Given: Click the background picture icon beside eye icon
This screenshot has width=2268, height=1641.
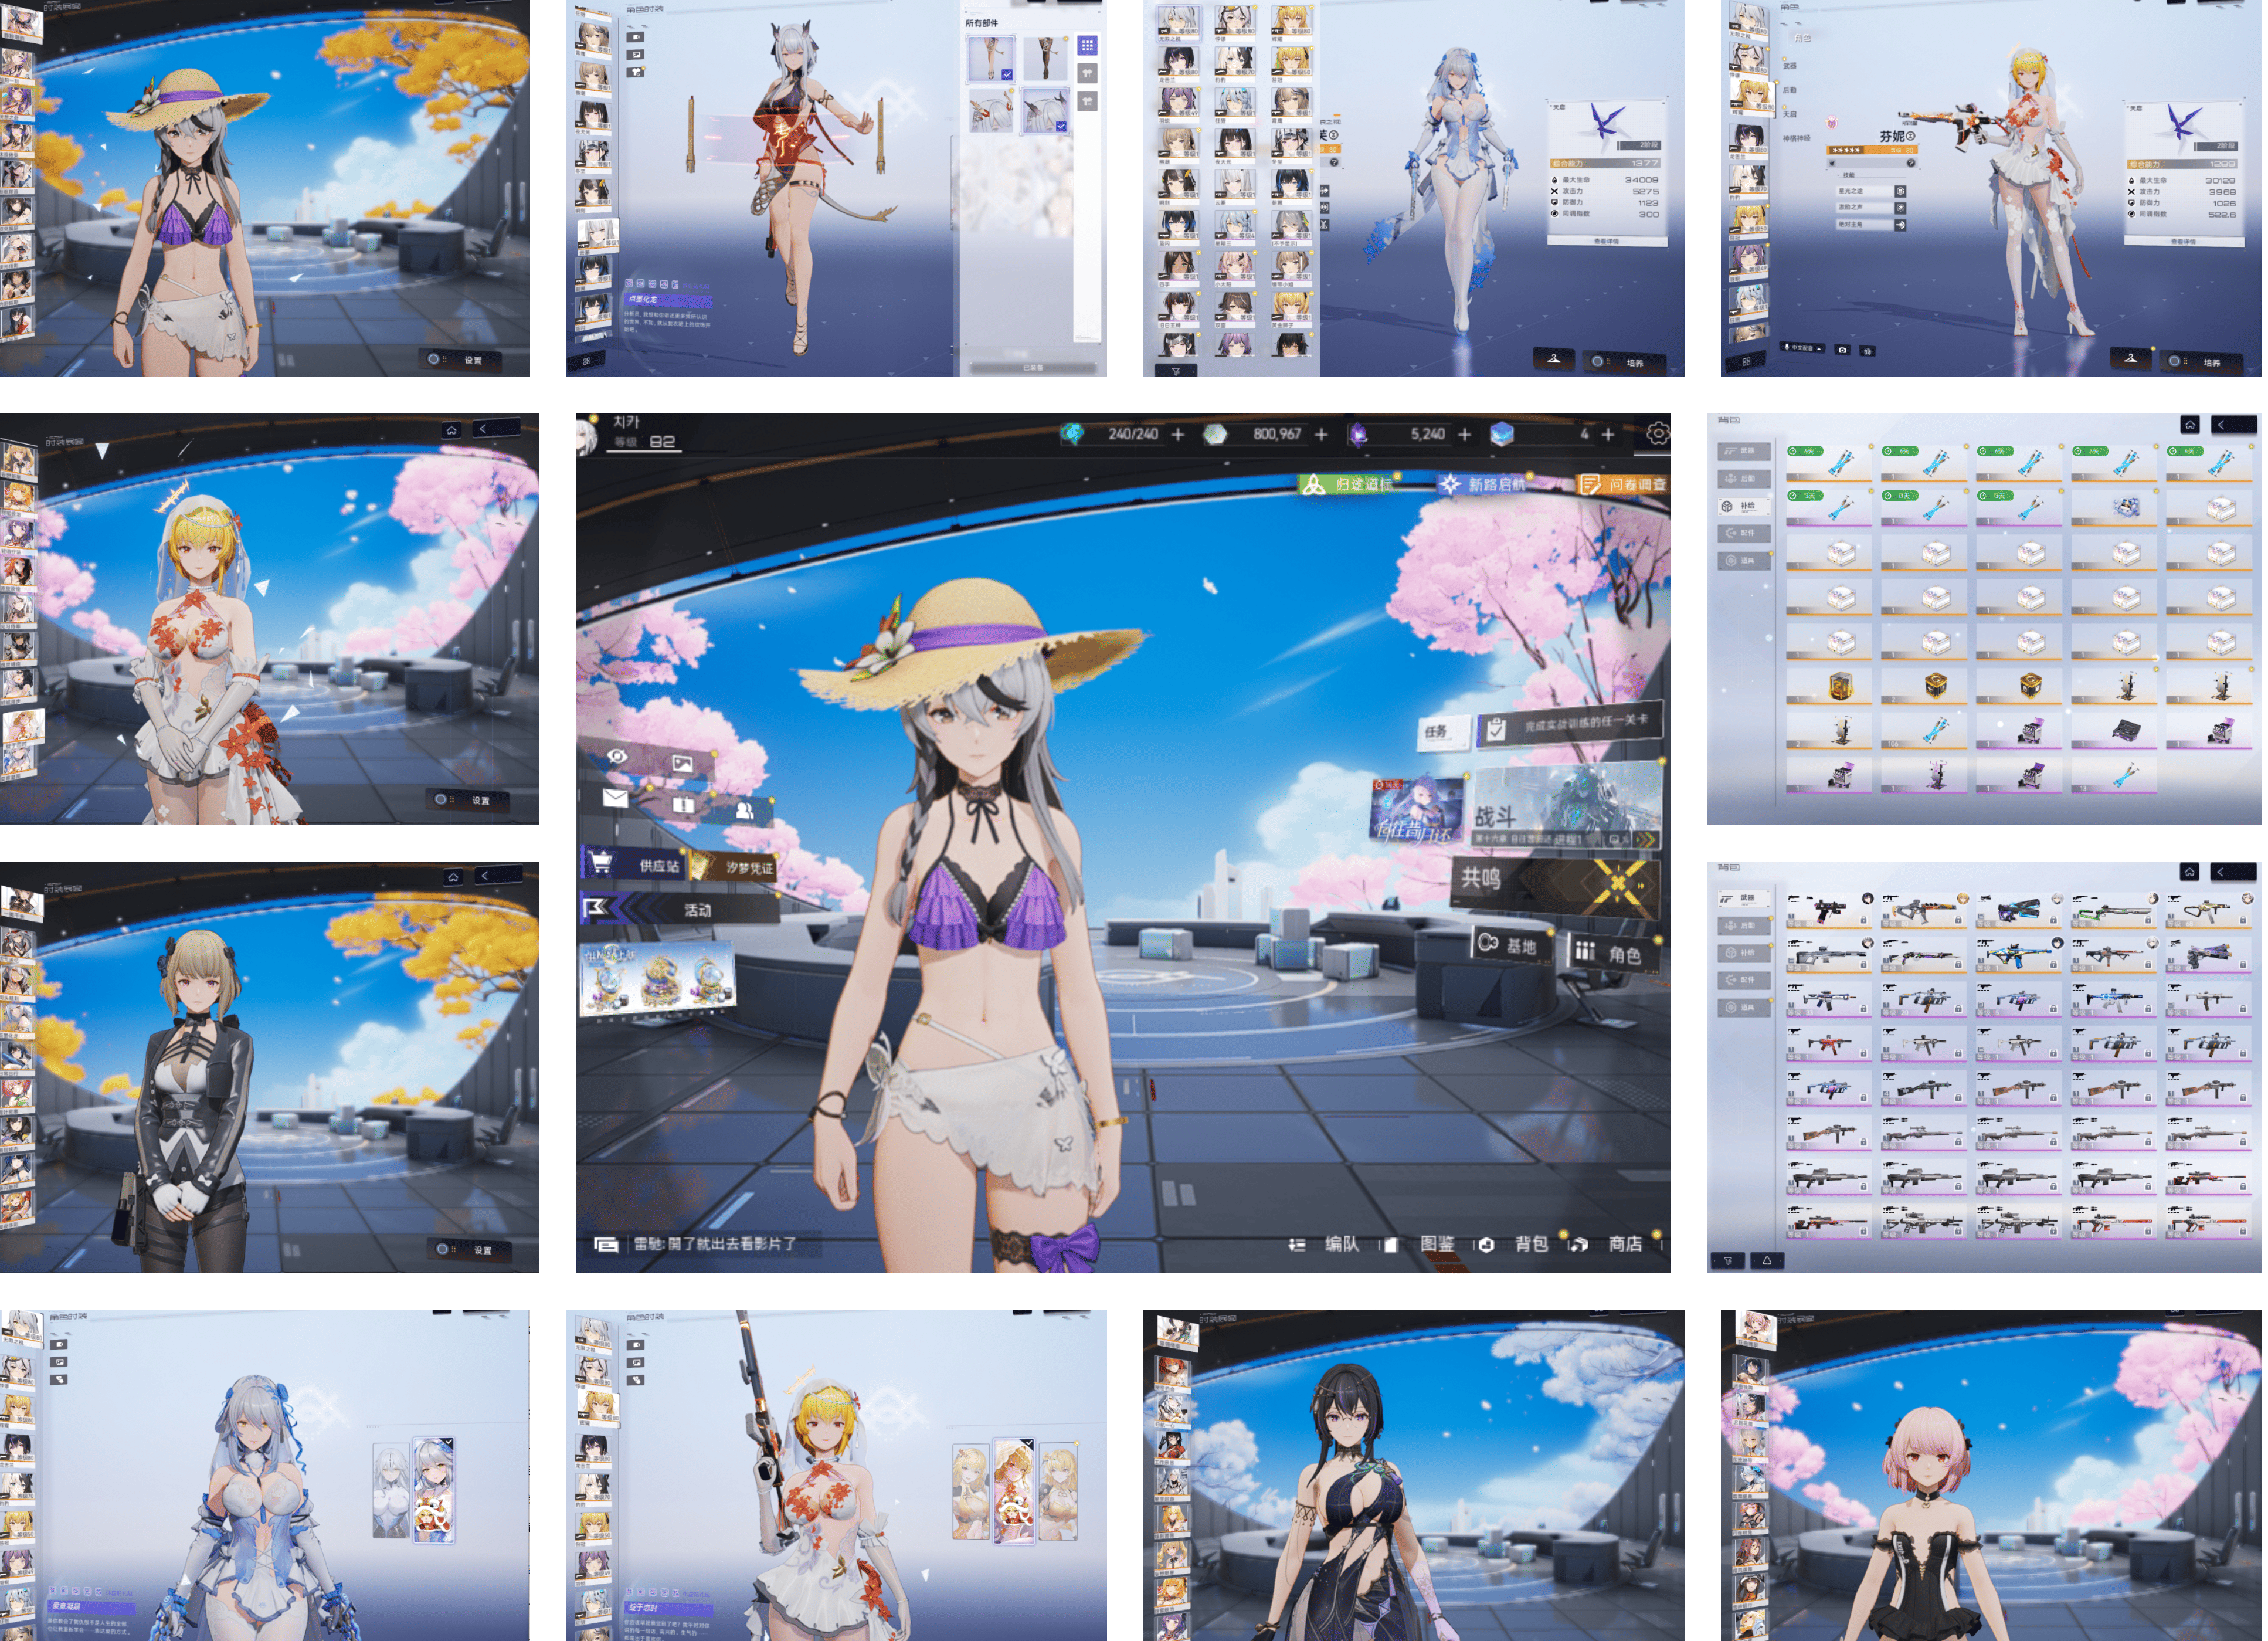Looking at the screenshot, I should (x=682, y=764).
